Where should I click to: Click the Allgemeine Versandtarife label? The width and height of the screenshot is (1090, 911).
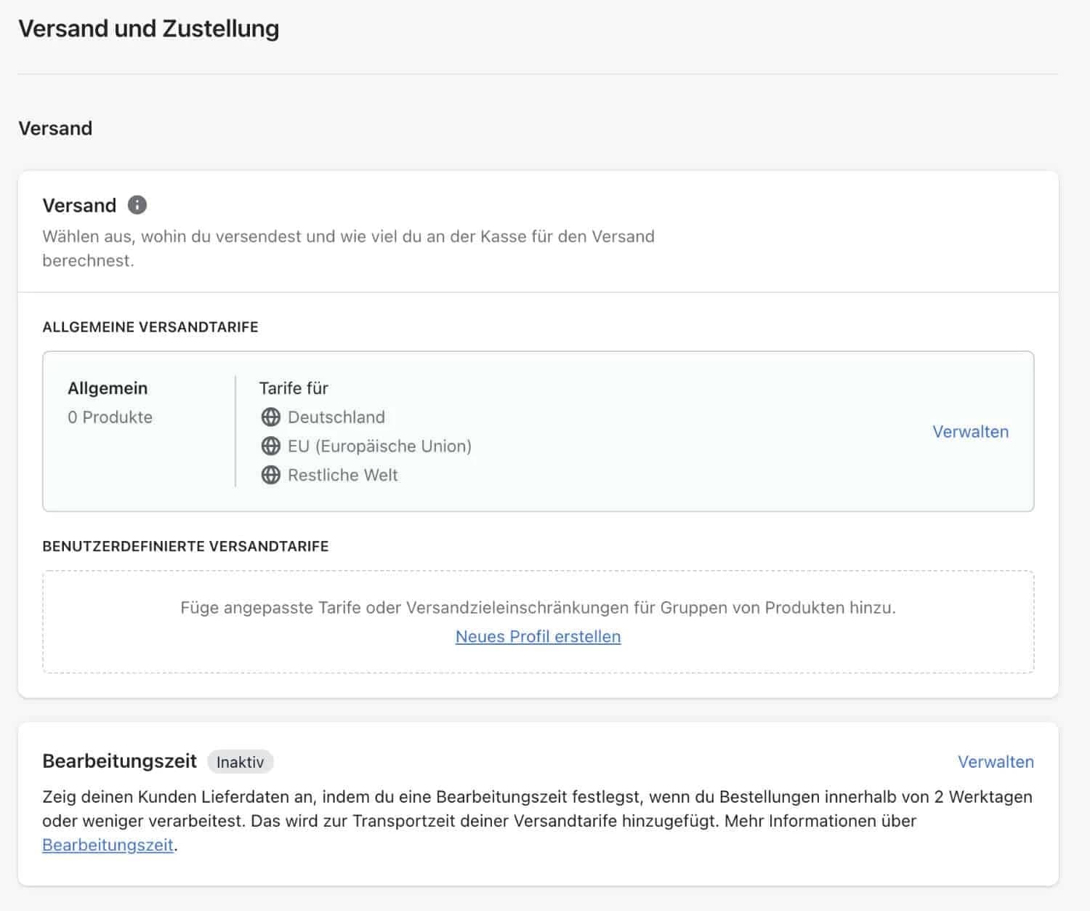pyautogui.click(x=150, y=326)
